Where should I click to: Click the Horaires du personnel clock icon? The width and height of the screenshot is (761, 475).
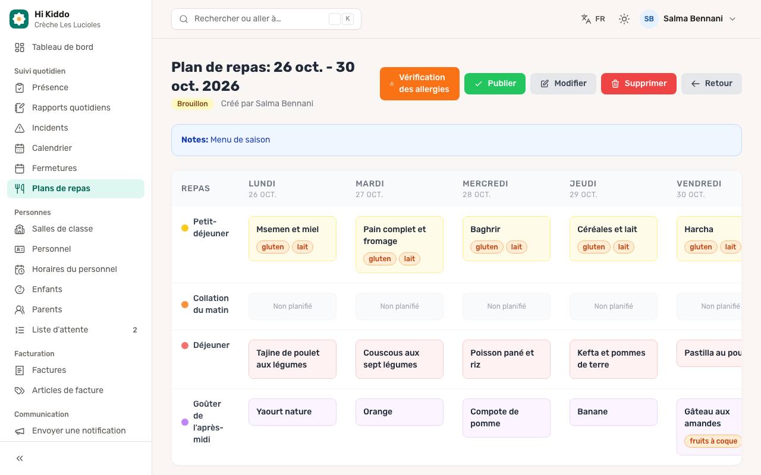20,270
